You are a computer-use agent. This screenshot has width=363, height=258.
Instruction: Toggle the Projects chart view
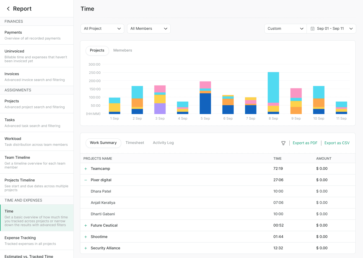(97, 50)
